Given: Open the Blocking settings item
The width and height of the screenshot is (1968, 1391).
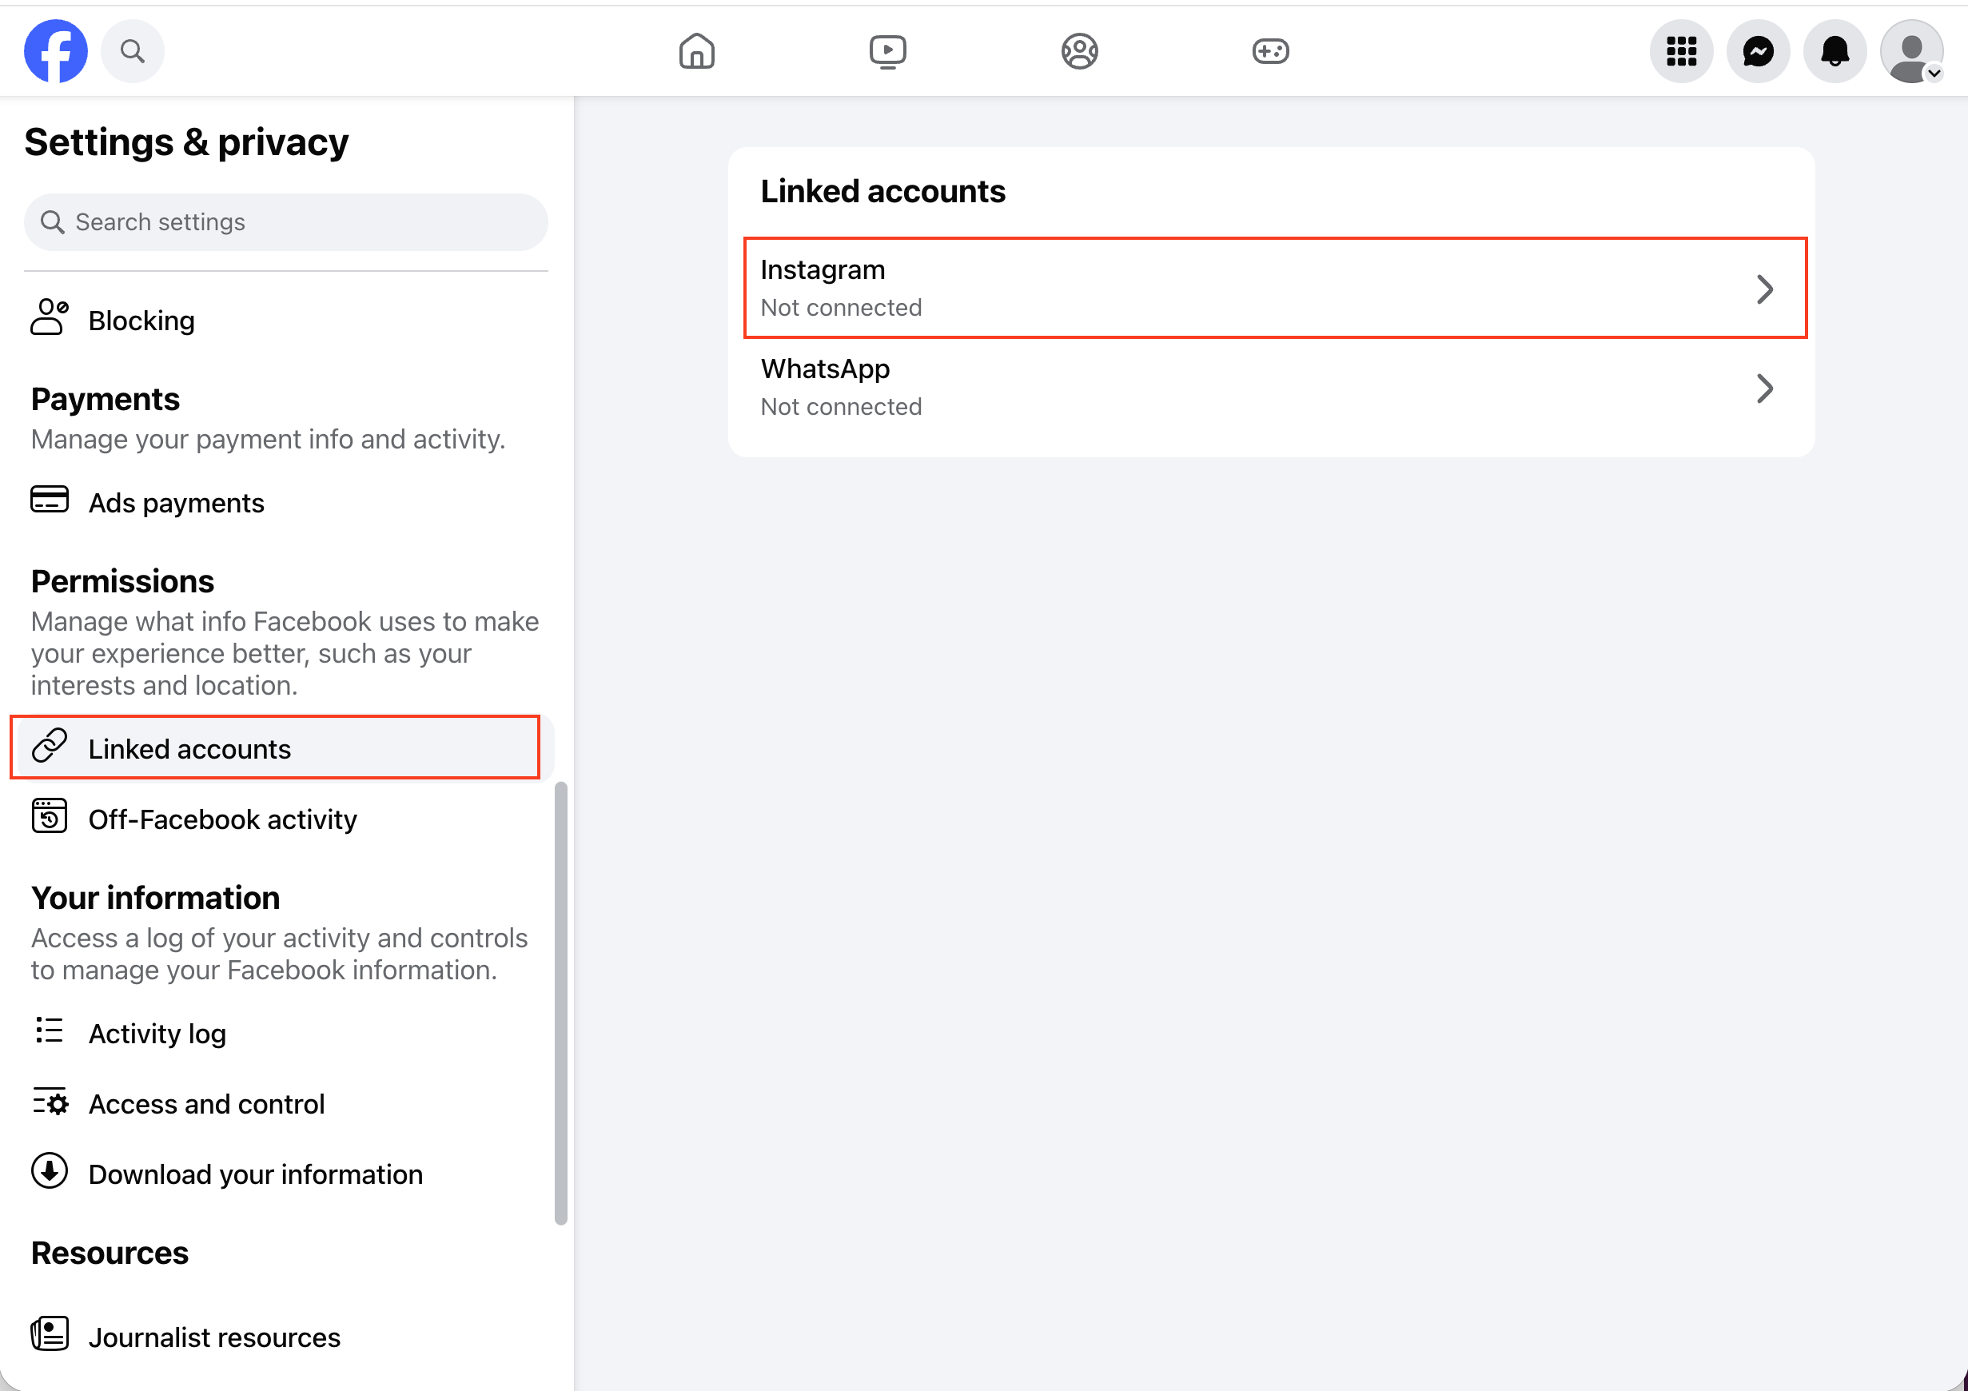Looking at the screenshot, I should 286,321.
